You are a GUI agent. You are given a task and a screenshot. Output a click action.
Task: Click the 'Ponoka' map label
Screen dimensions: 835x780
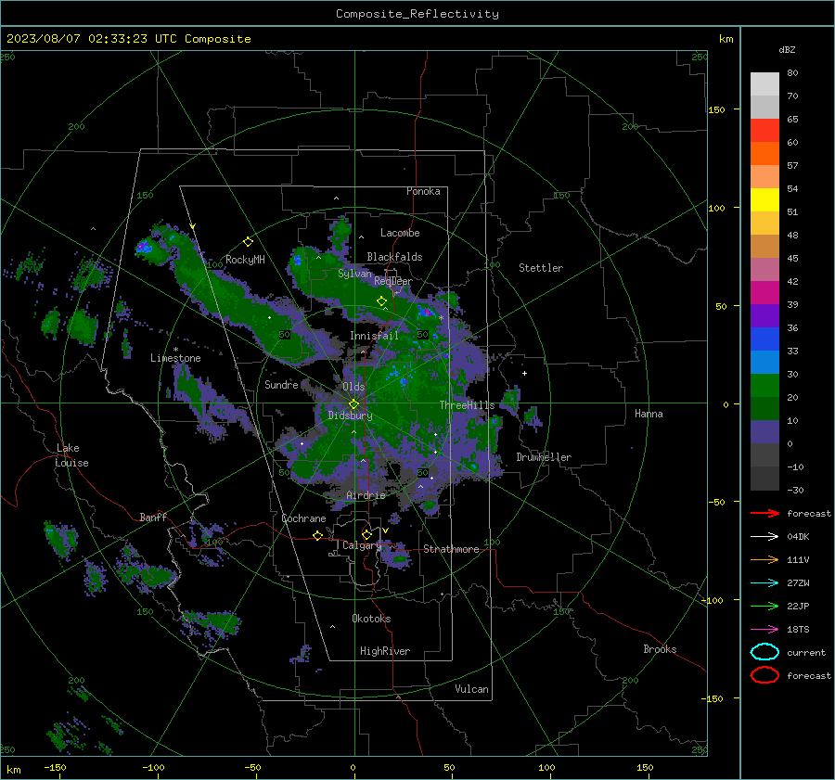click(423, 191)
